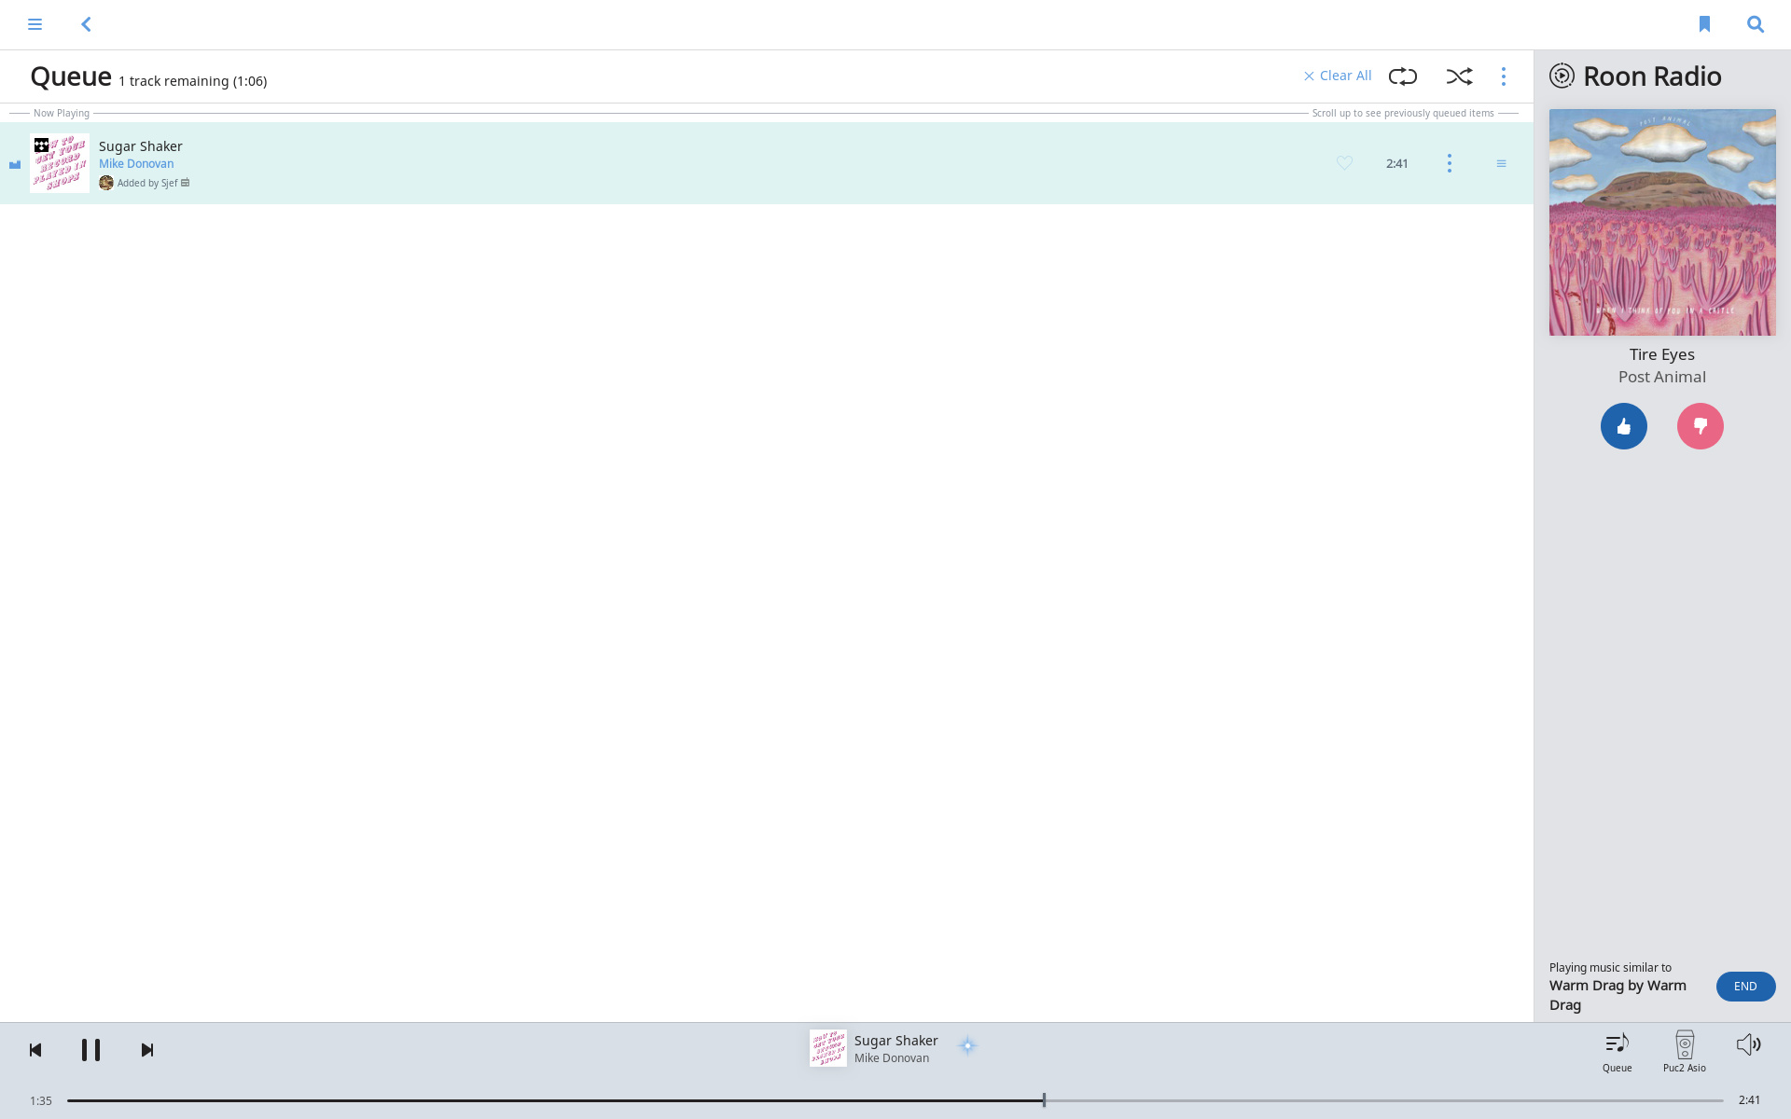
Task: Open the search magnifier
Action: (x=1756, y=24)
